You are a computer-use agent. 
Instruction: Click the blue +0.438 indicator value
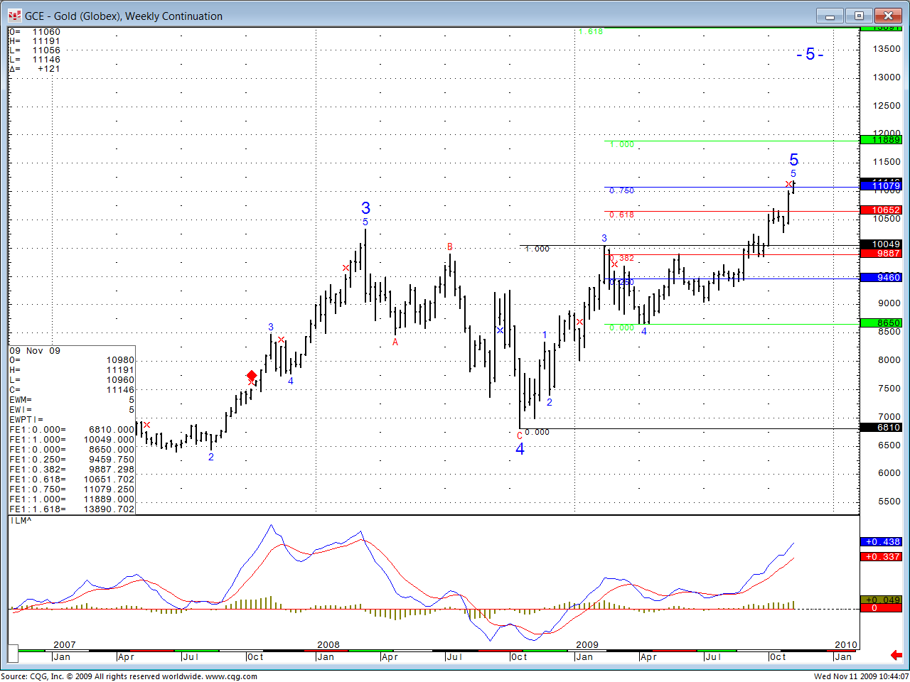point(881,542)
